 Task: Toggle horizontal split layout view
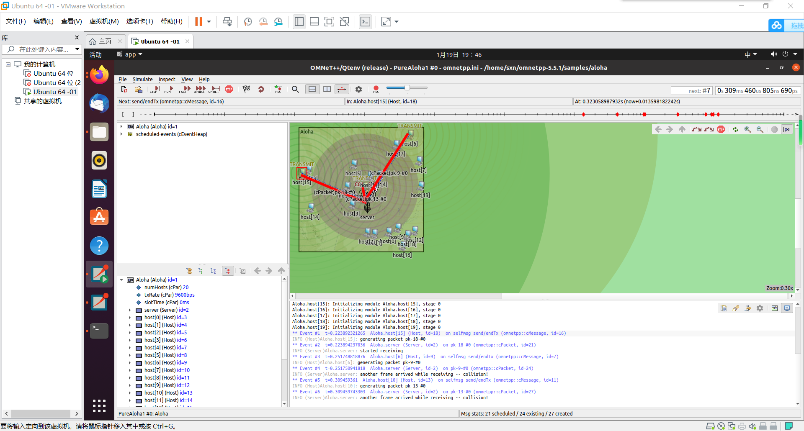coord(312,89)
